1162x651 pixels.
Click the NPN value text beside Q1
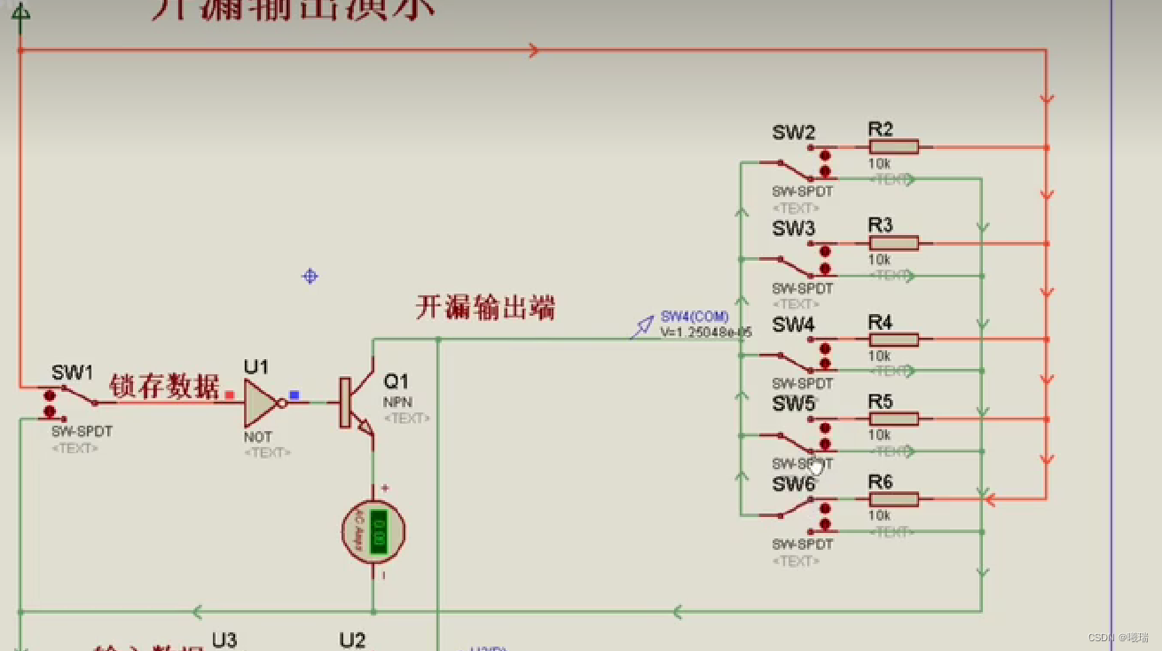coord(396,403)
